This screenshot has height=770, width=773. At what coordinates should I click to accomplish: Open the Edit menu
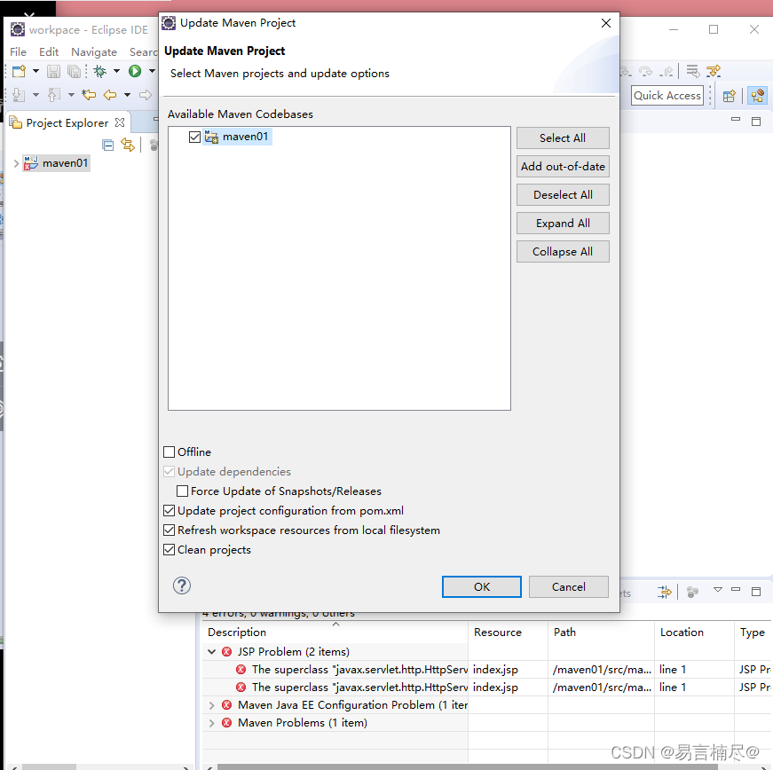49,51
